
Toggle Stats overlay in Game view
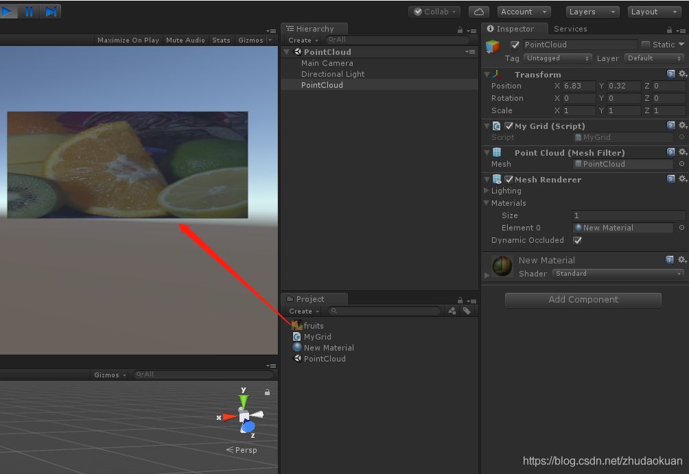221,40
